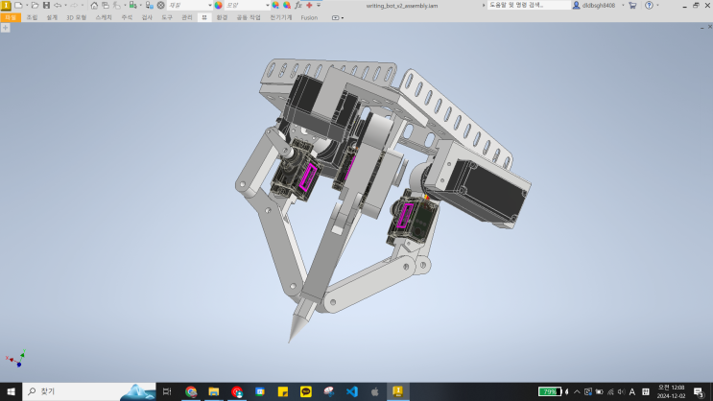Click the component properties icon

point(150,6)
